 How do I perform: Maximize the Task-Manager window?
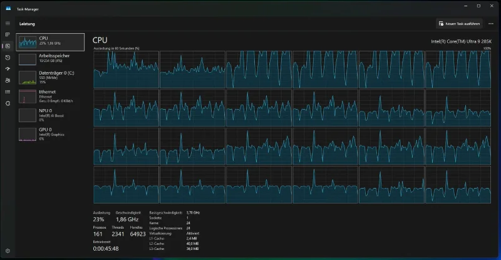click(478, 6)
